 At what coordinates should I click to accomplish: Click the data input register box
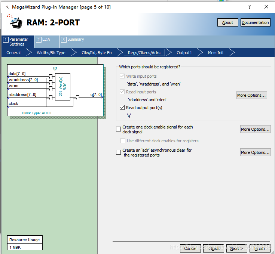pos(51,77)
